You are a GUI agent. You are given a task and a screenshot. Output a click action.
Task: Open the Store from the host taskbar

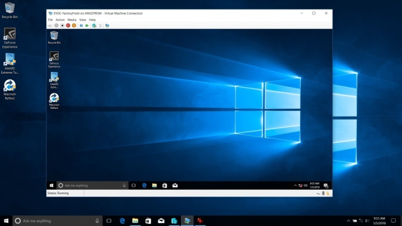pos(148,220)
